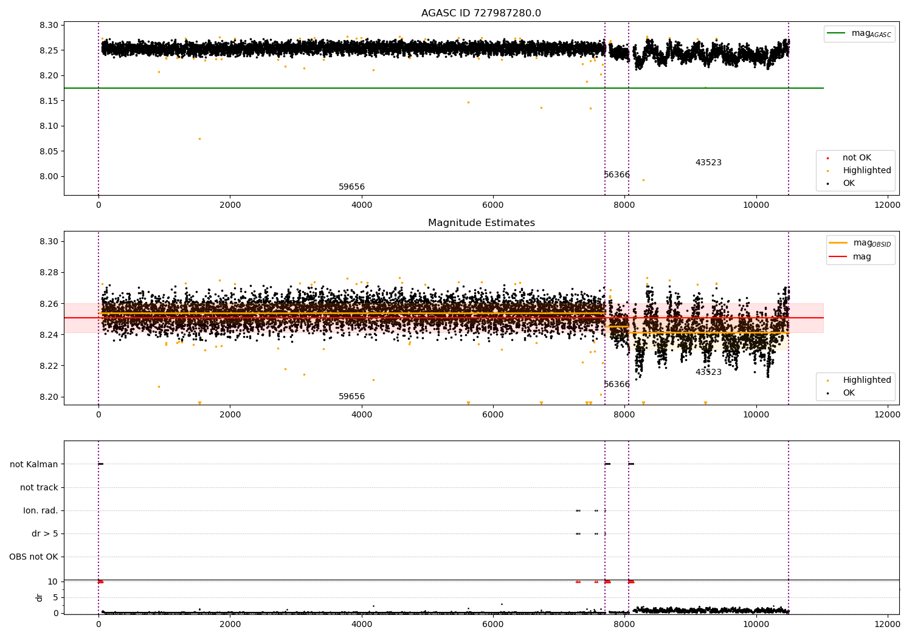Screen dimensions: 912x638
Task: Click the 'not track' axis label
Action: [39, 487]
